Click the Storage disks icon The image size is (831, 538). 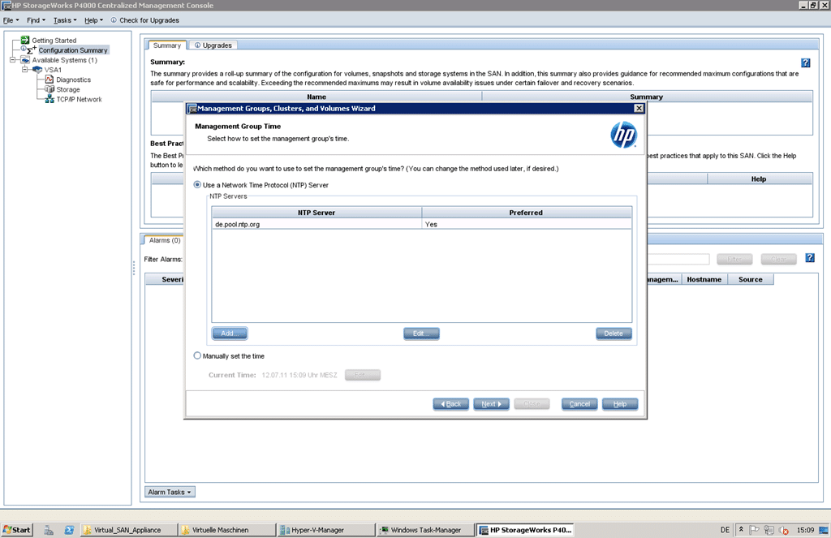click(x=50, y=89)
